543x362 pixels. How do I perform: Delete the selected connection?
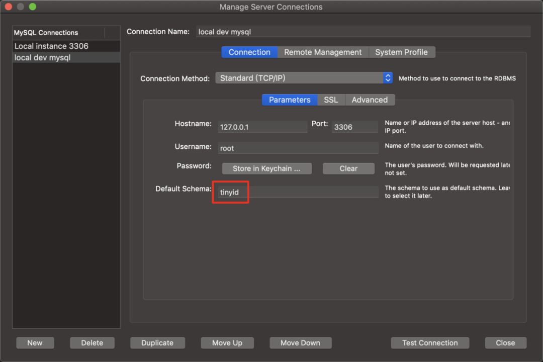92,343
